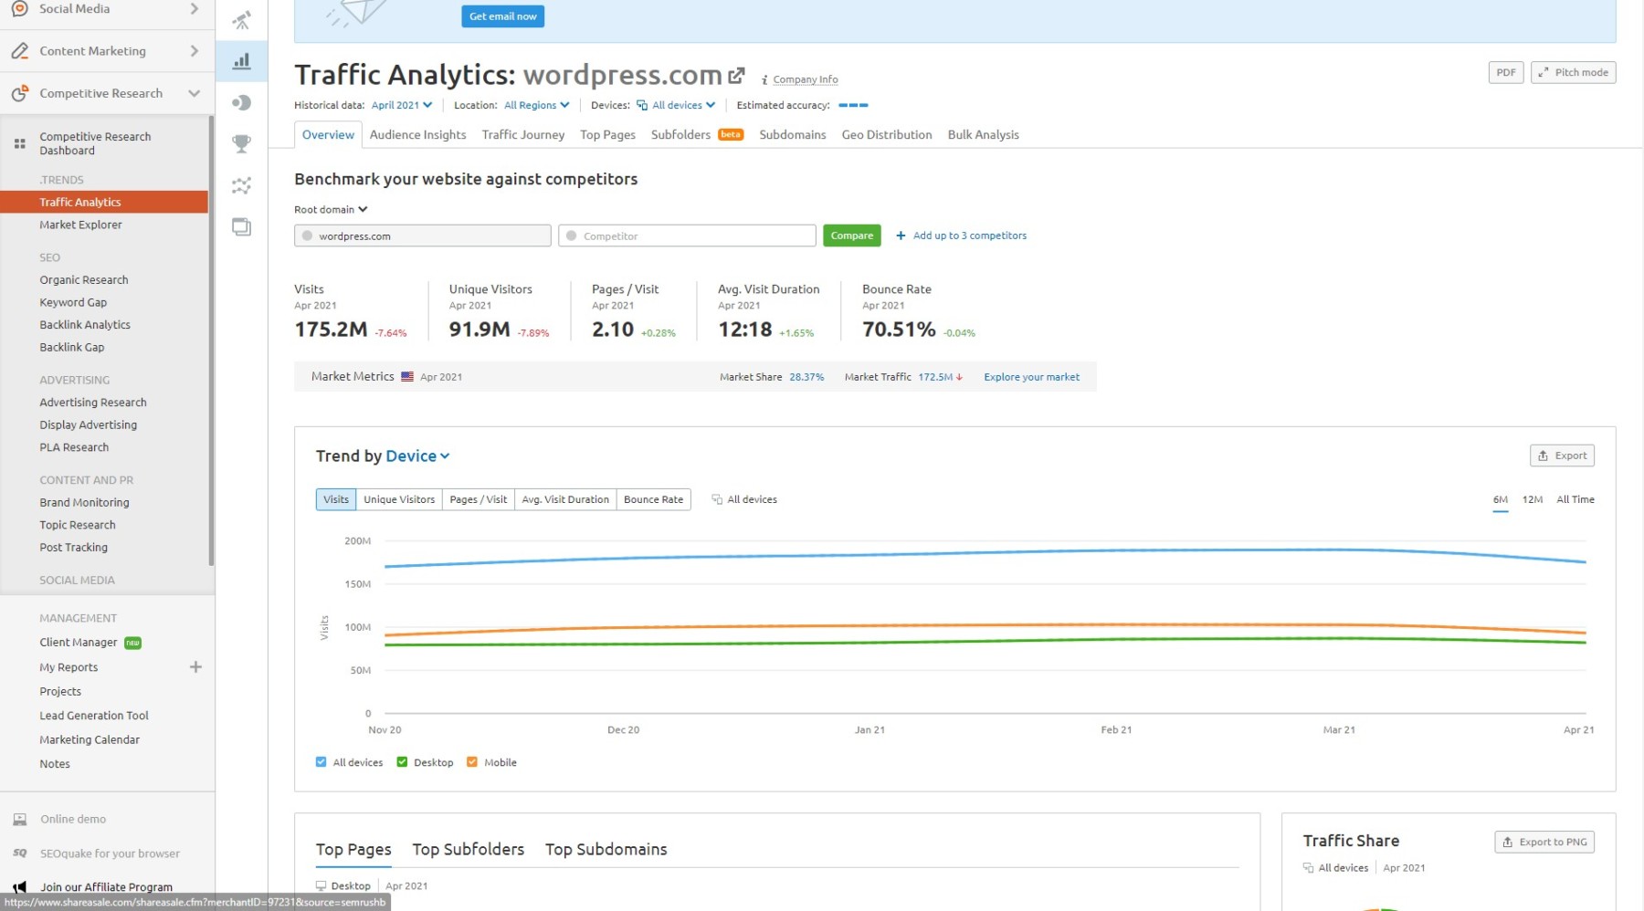Open the April 2021 historical data dropdown
1644x911 pixels.
(402, 105)
